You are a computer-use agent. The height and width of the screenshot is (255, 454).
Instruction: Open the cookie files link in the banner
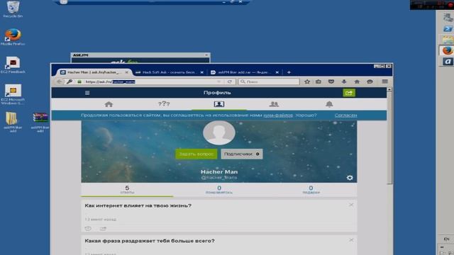278,115
